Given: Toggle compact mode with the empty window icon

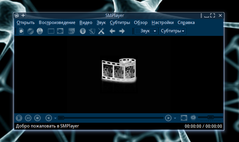Looking at the screenshot, I should (x=51, y=31).
